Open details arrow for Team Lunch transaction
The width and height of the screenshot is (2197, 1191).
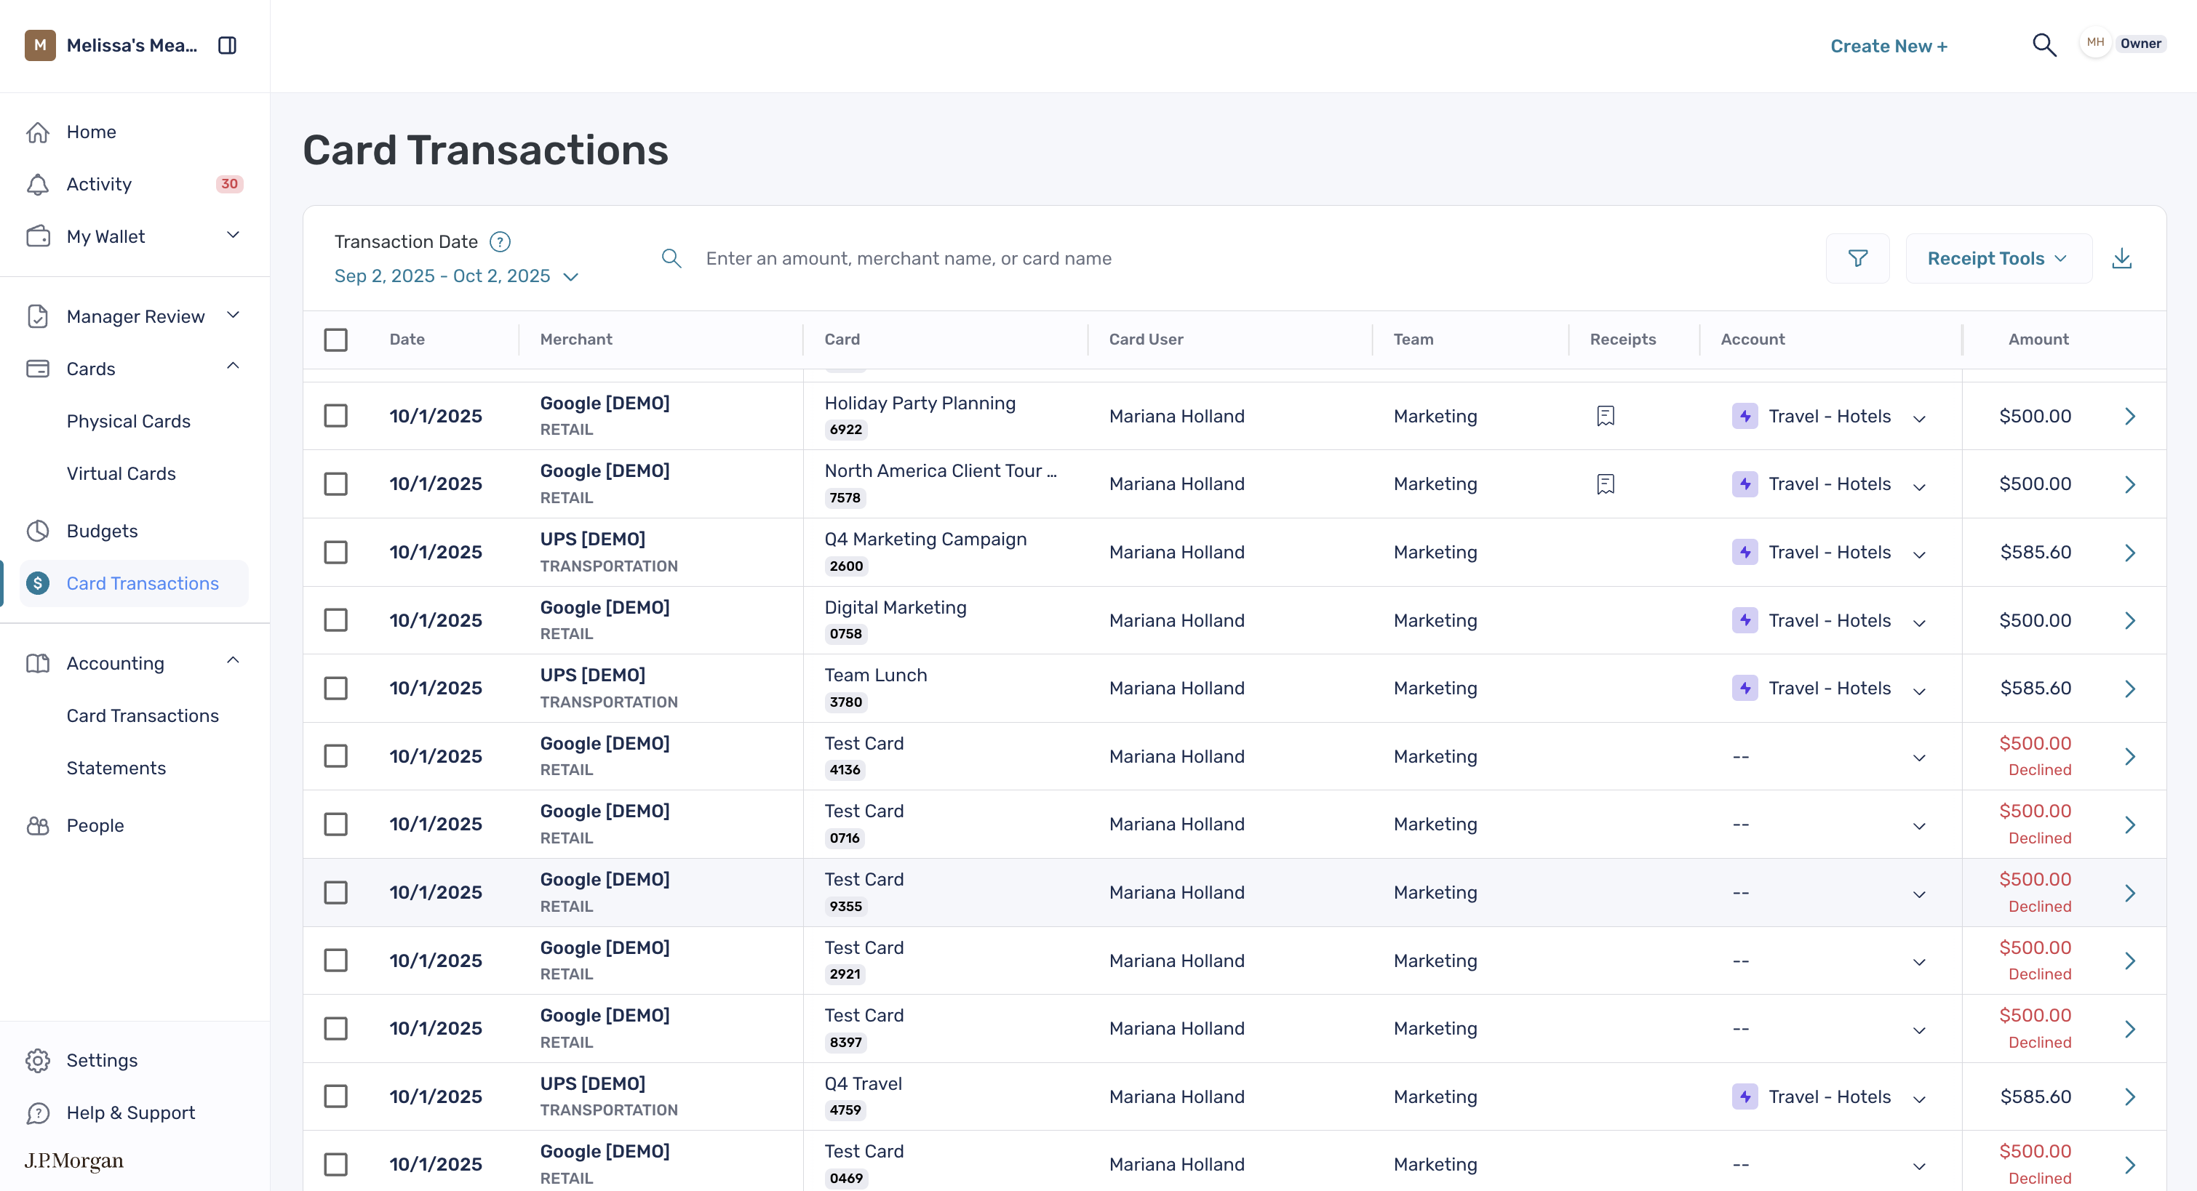pos(2129,688)
